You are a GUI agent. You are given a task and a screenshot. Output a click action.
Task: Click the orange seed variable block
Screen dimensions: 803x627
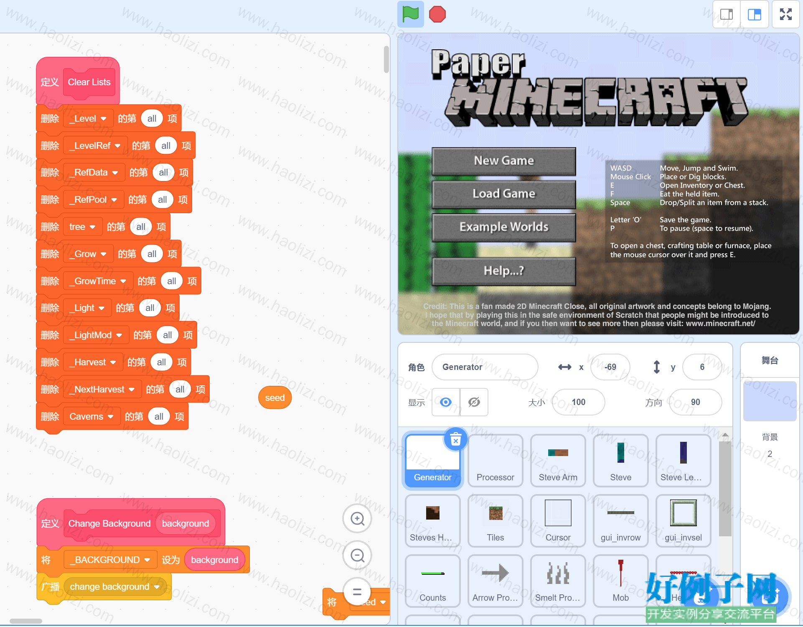pos(275,398)
